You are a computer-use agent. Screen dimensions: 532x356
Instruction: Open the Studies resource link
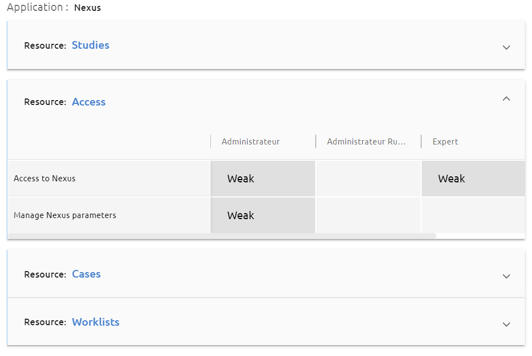click(x=91, y=45)
